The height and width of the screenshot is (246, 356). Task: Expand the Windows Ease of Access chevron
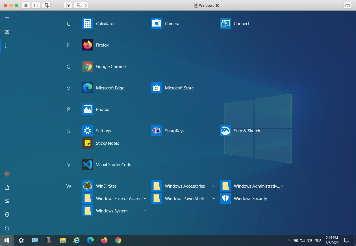pos(145,199)
